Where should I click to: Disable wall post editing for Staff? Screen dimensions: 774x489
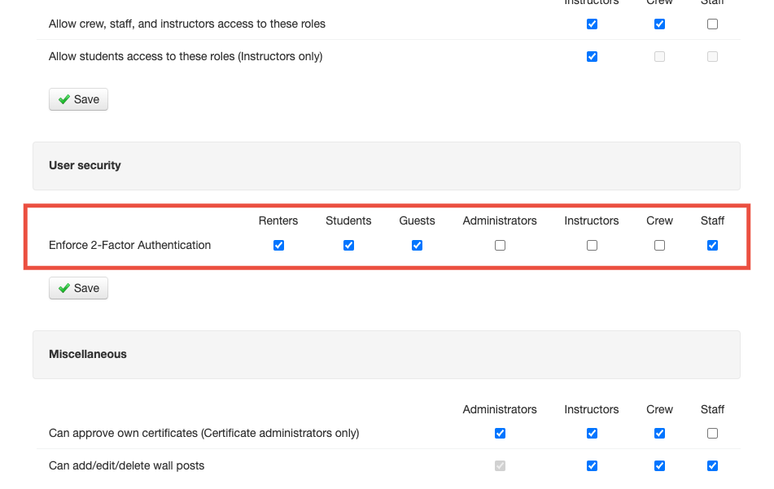(x=712, y=465)
